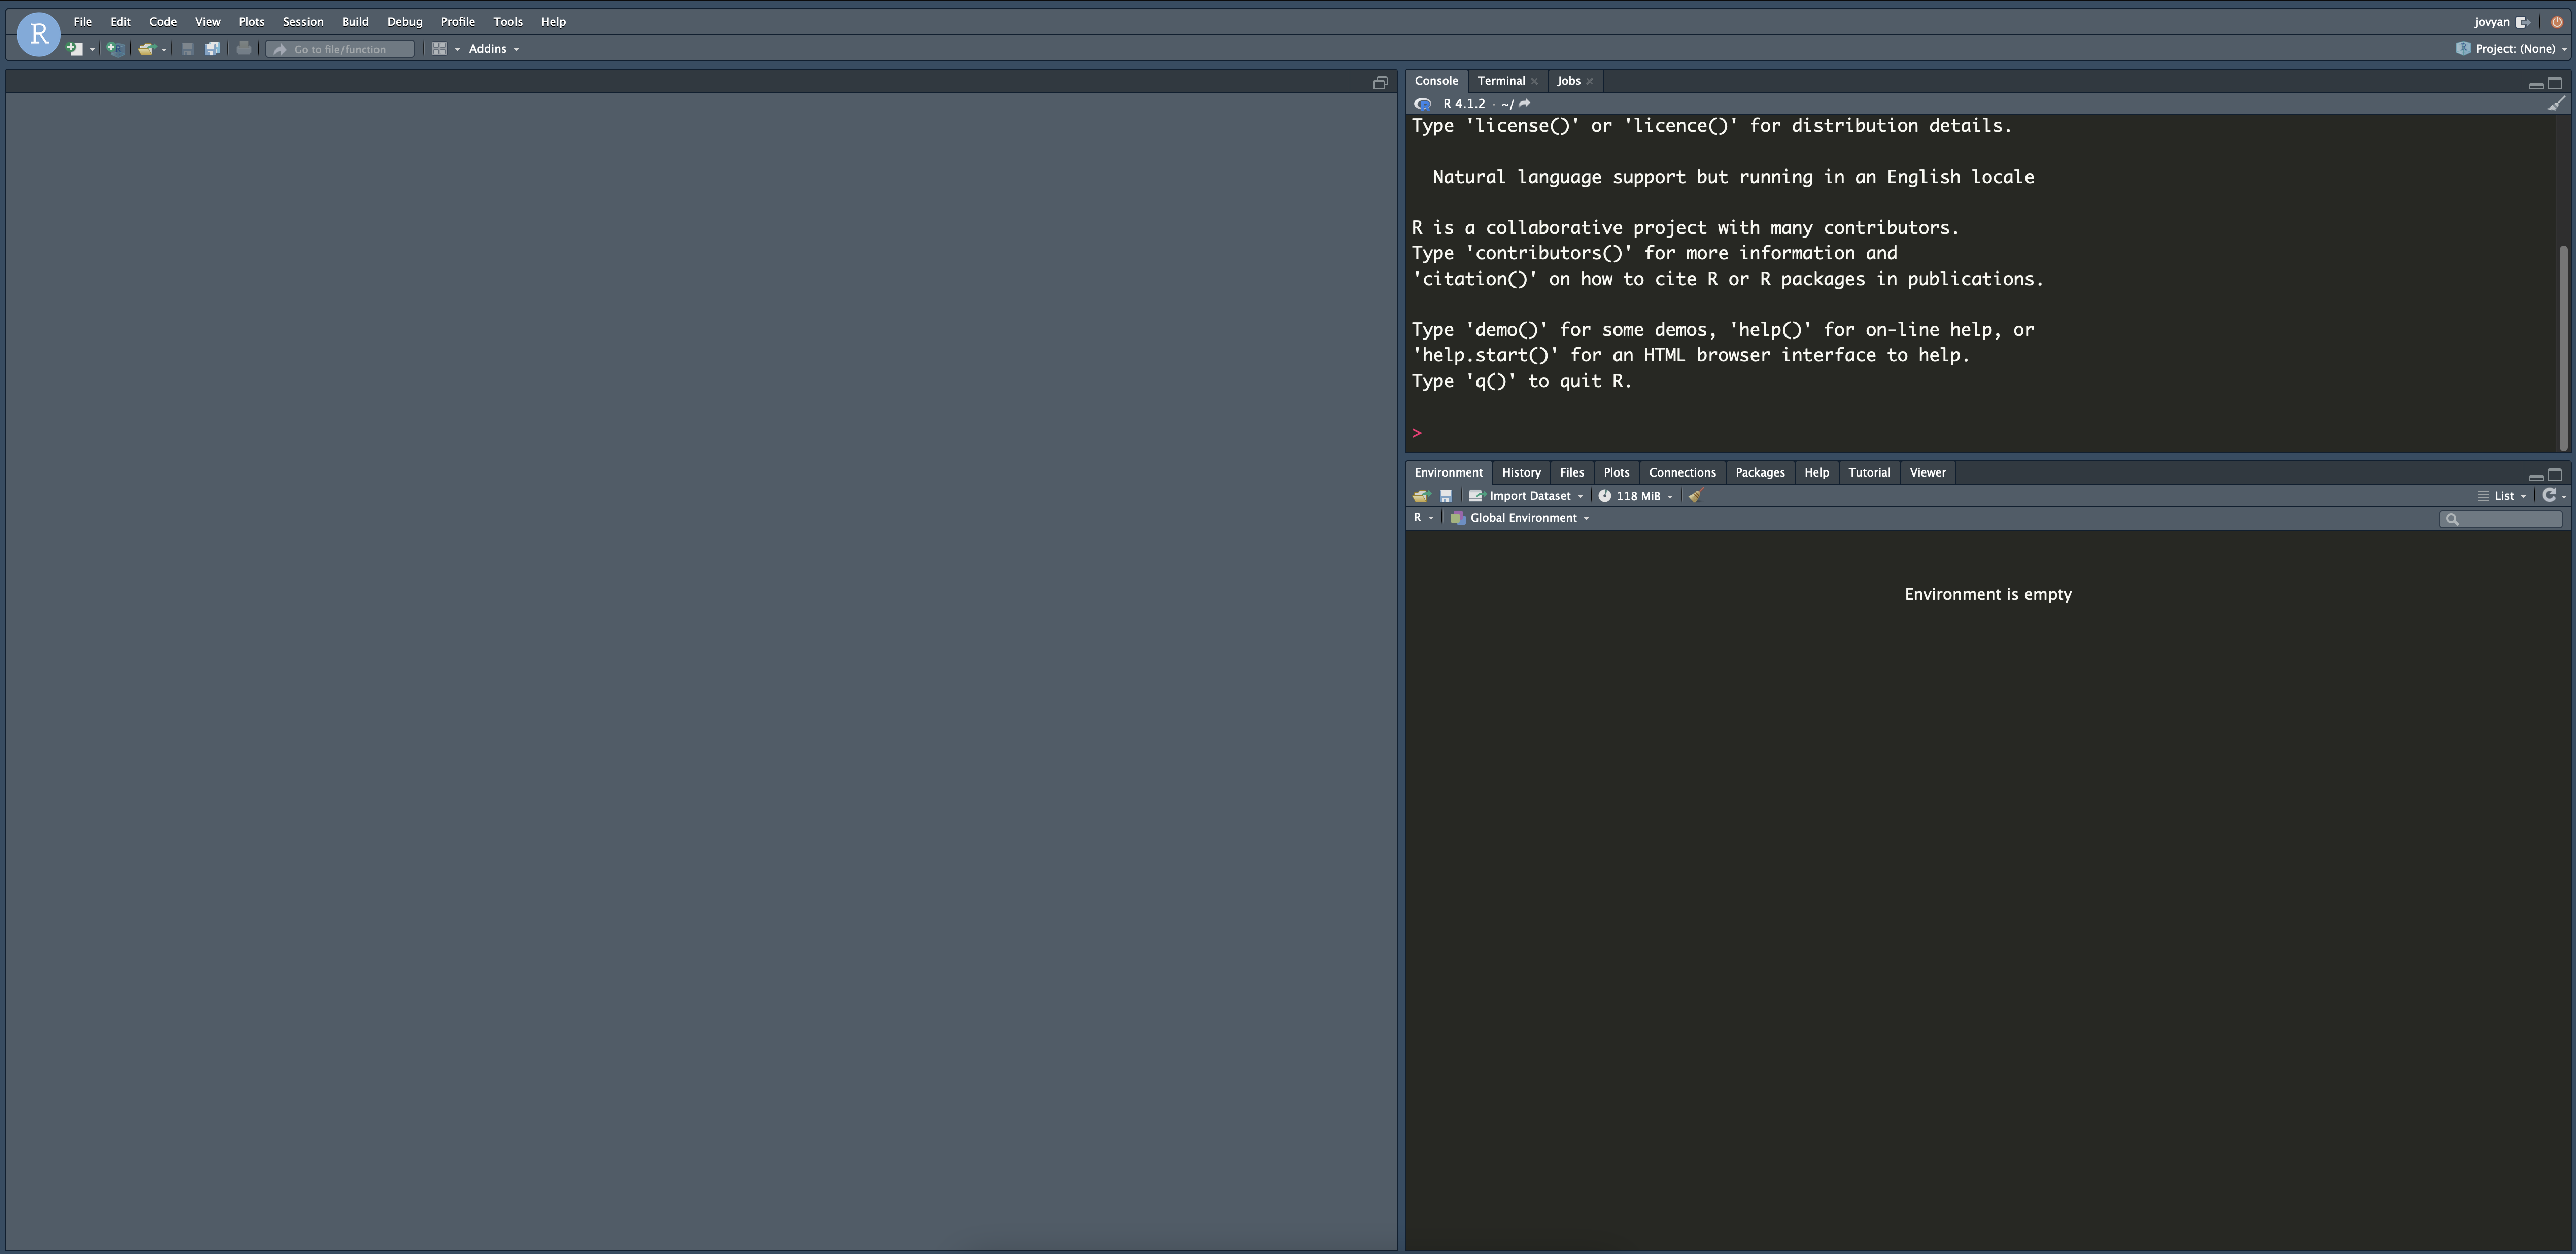Click the Create a Project icon
2576x1254 pixels.
tap(116, 49)
